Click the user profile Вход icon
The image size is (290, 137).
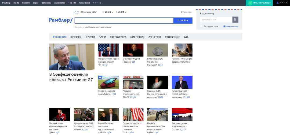(x=278, y=3)
